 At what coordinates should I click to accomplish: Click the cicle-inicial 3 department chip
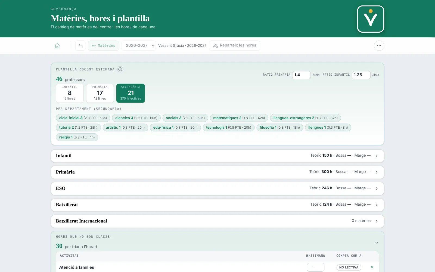pos(83,118)
